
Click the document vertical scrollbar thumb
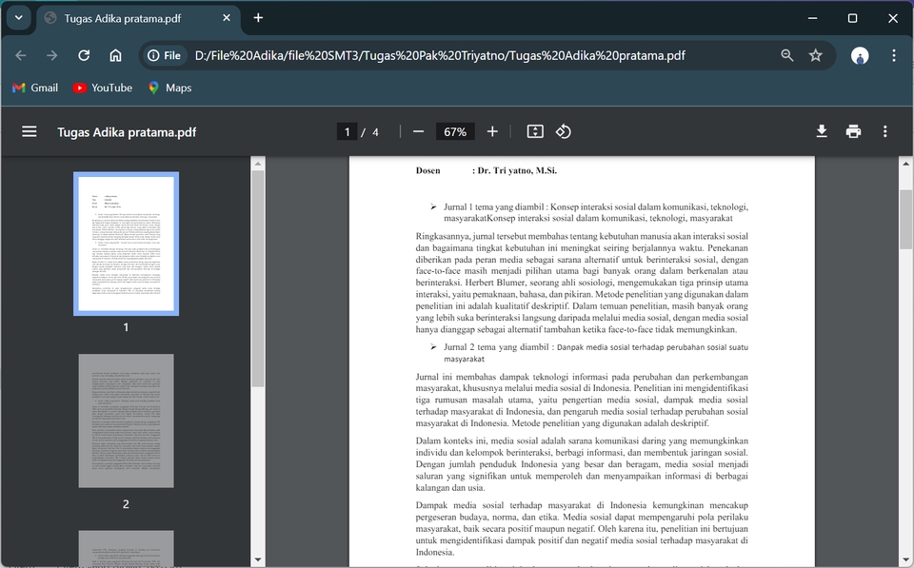[905, 220]
